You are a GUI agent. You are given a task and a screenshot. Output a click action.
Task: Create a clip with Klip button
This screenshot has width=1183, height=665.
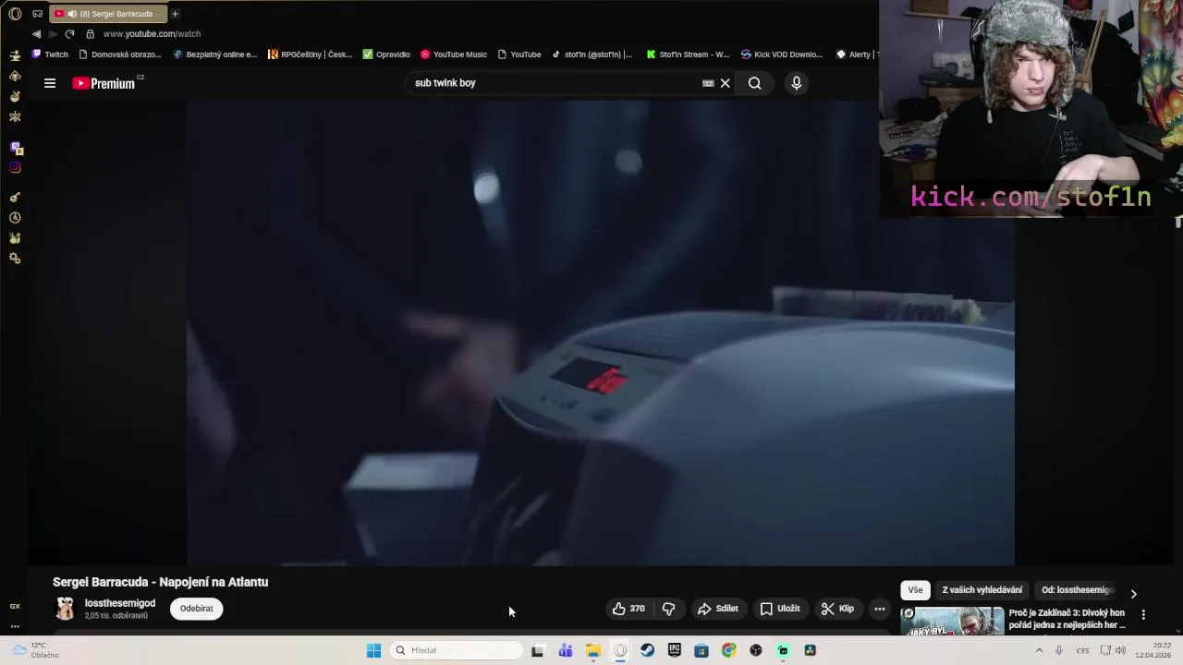(837, 609)
